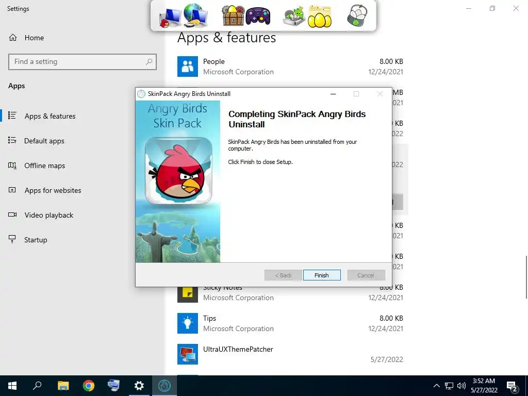
Task: Select the UltraUXThemePatcher app icon
Action: (188, 354)
